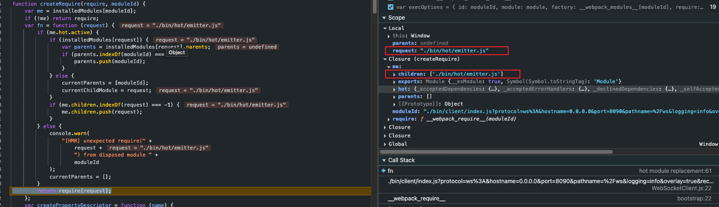Image resolution: width=719 pixels, height=207 pixels.
Task: Click the horizontal scrollbar in Scope panel
Action: [497, 151]
